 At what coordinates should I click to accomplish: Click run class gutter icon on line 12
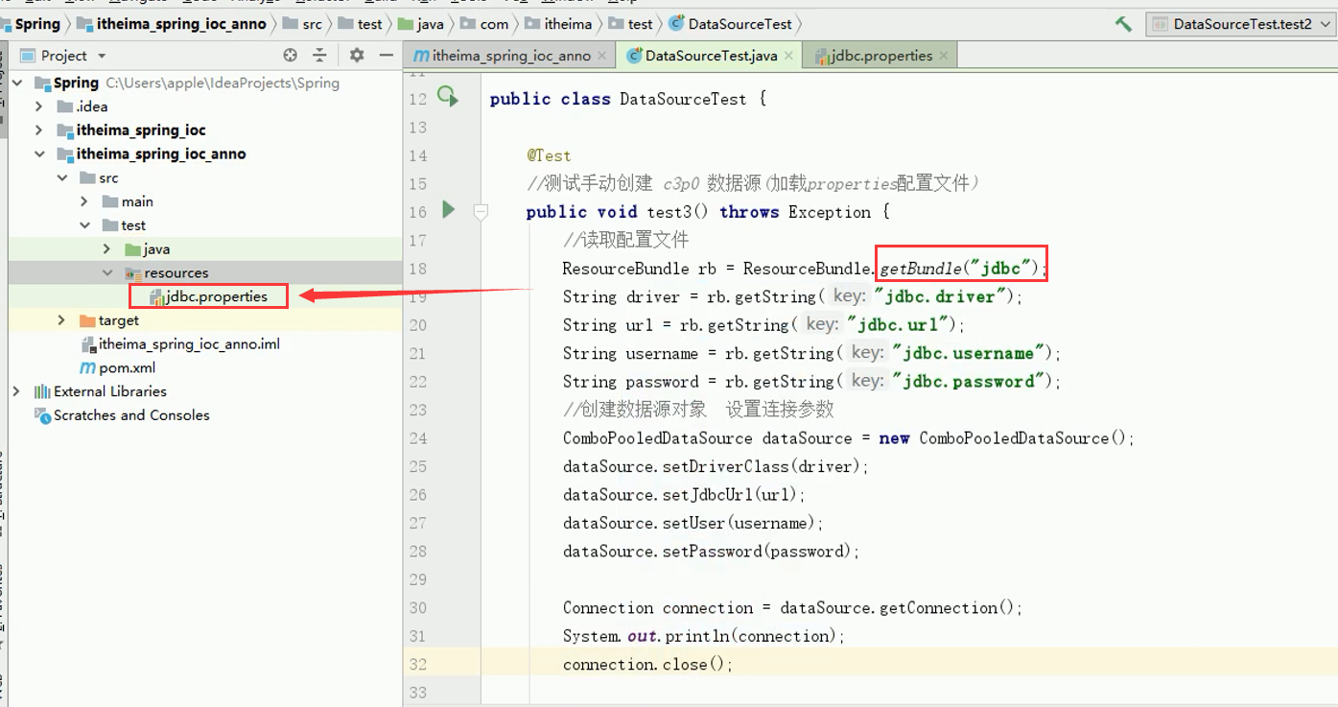(x=448, y=95)
